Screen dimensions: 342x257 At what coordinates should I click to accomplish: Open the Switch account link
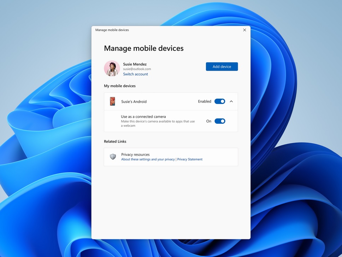click(135, 74)
